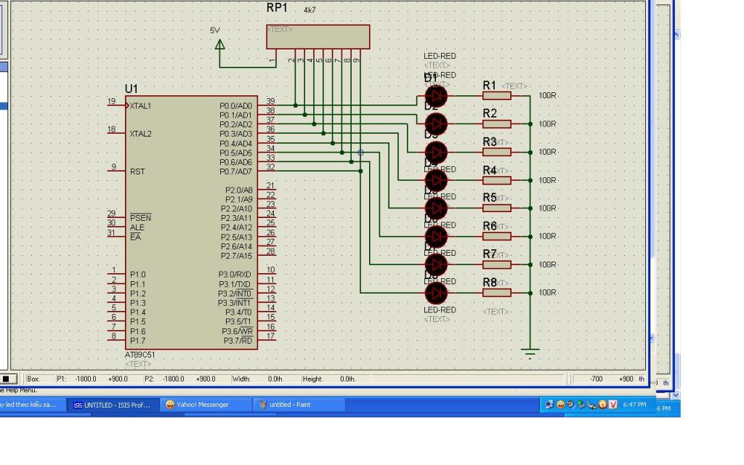The image size is (744, 465).
Task: Click the 5V power terminal arrow
Action: pyautogui.click(x=220, y=44)
